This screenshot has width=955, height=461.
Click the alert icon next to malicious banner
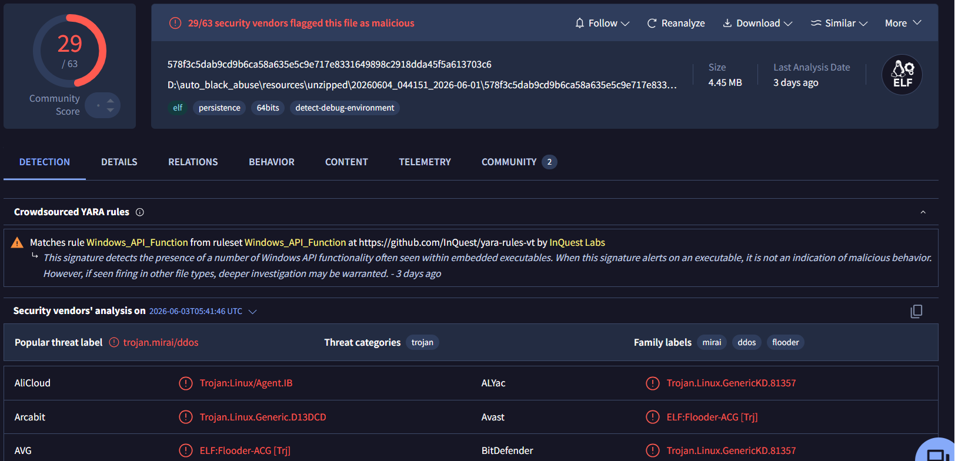click(175, 23)
